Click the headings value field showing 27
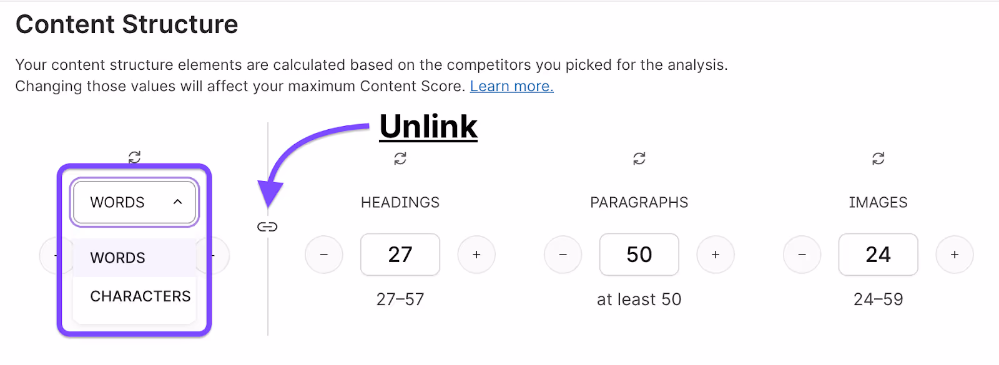The width and height of the screenshot is (999, 365). coord(400,255)
